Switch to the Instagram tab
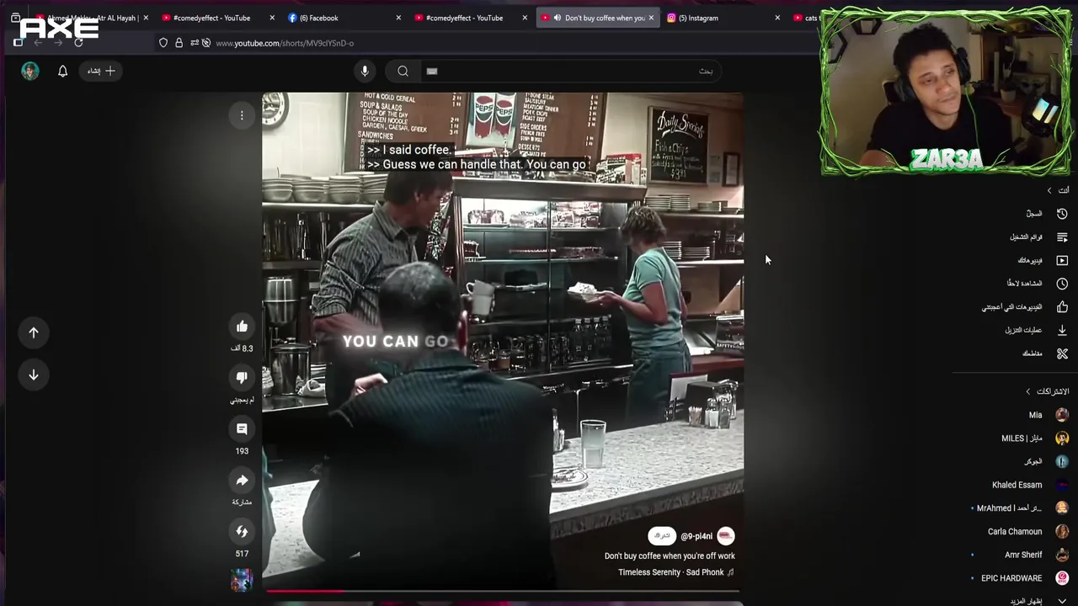 [724, 18]
